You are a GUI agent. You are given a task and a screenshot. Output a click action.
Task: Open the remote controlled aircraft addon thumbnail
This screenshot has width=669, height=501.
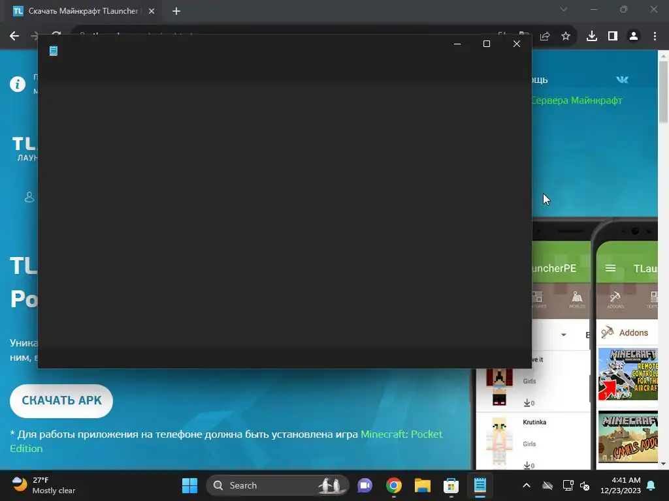[x=628, y=374]
